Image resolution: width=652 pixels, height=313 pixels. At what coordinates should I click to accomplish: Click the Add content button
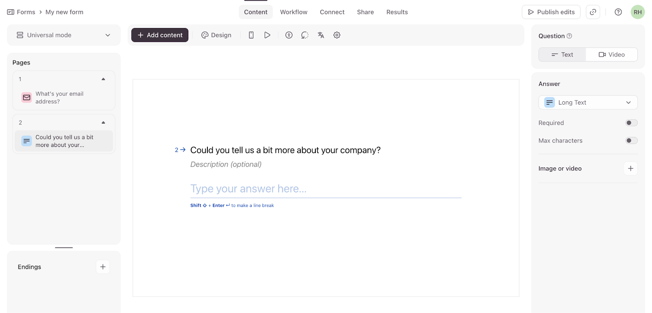160,35
